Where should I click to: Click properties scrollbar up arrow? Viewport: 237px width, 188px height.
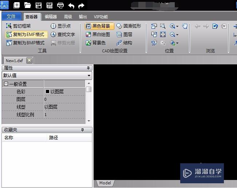pyautogui.click(x=89, y=83)
